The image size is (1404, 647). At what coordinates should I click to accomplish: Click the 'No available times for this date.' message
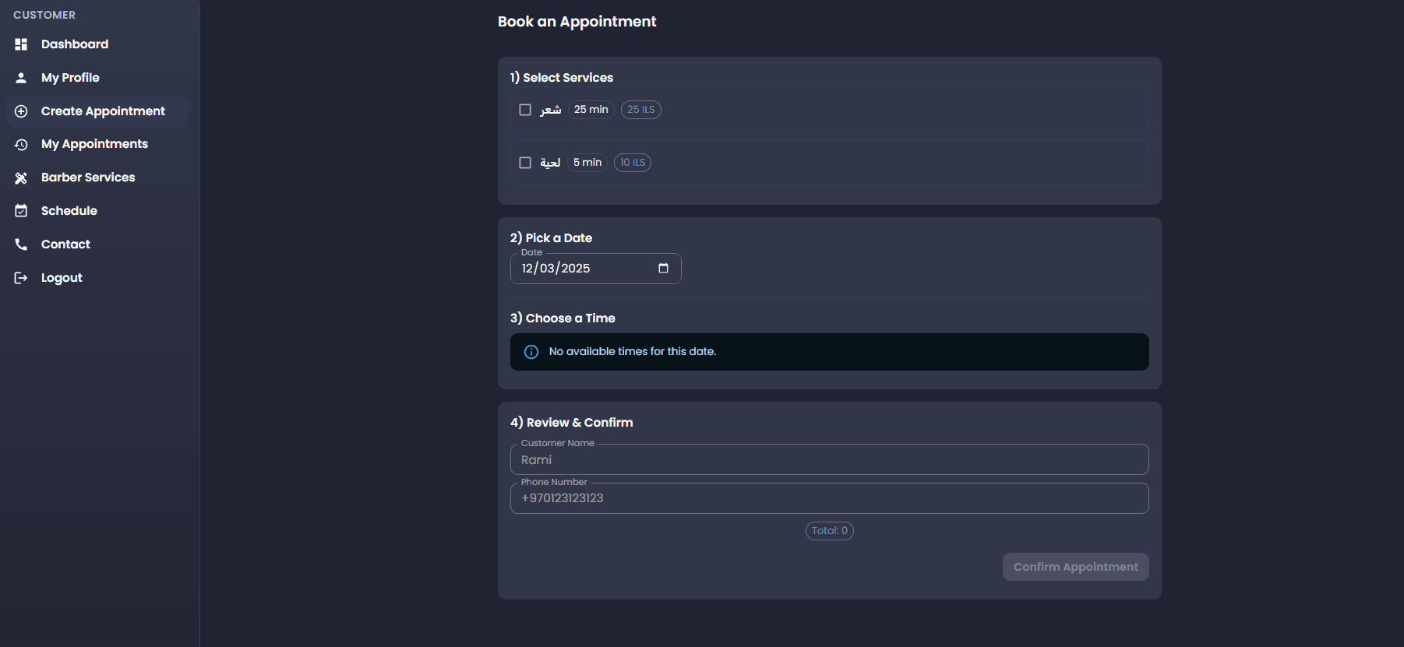point(633,352)
